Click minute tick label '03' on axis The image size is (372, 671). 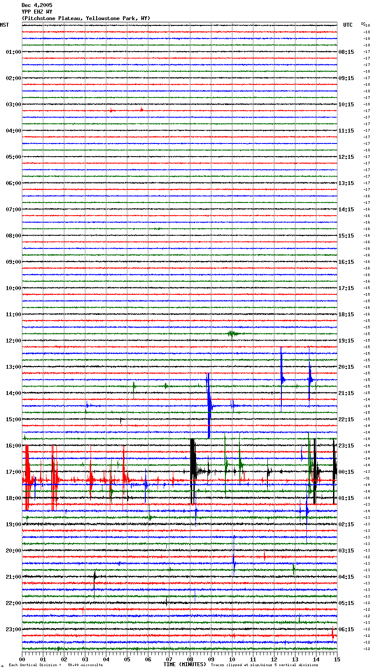85,659
